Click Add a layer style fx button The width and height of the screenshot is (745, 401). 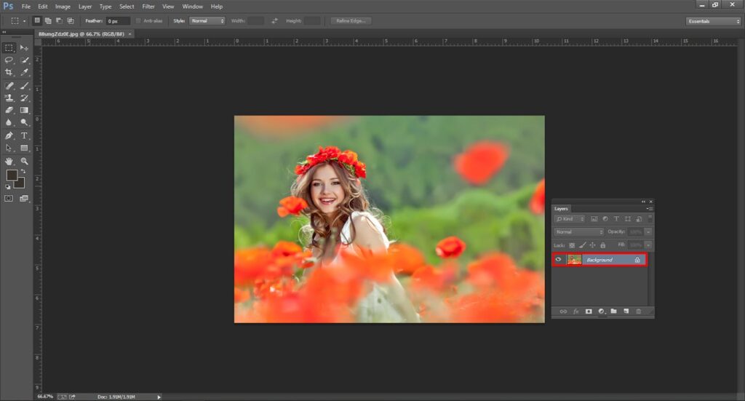tap(576, 311)
